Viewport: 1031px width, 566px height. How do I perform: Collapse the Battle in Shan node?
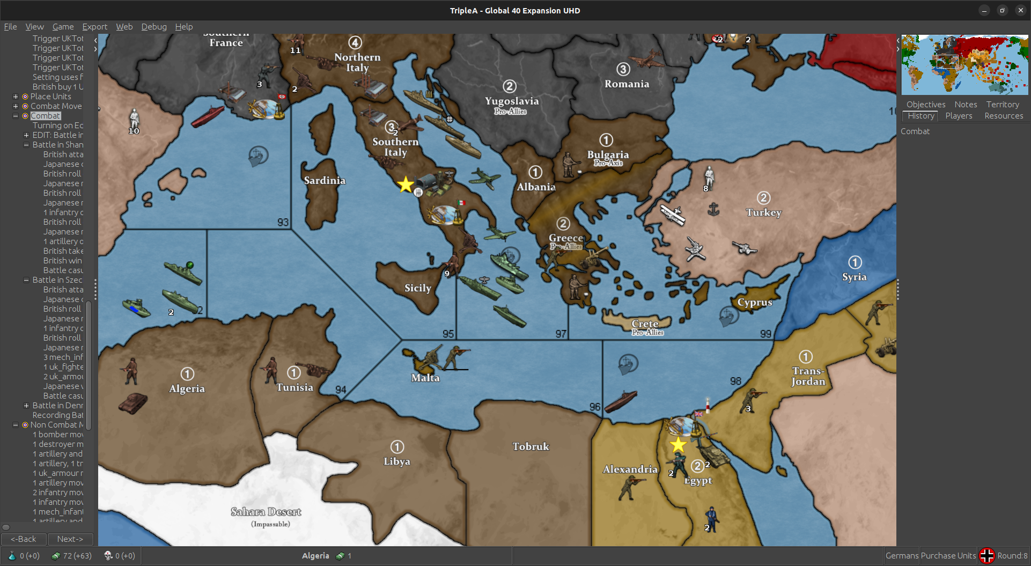click(x=26, y=145)
